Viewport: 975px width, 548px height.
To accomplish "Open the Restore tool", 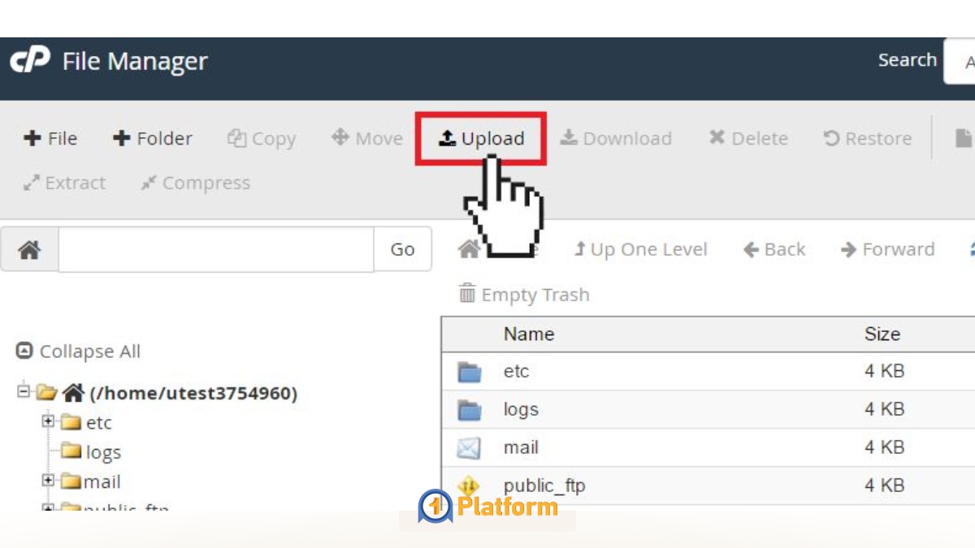I will pos(866,138).
